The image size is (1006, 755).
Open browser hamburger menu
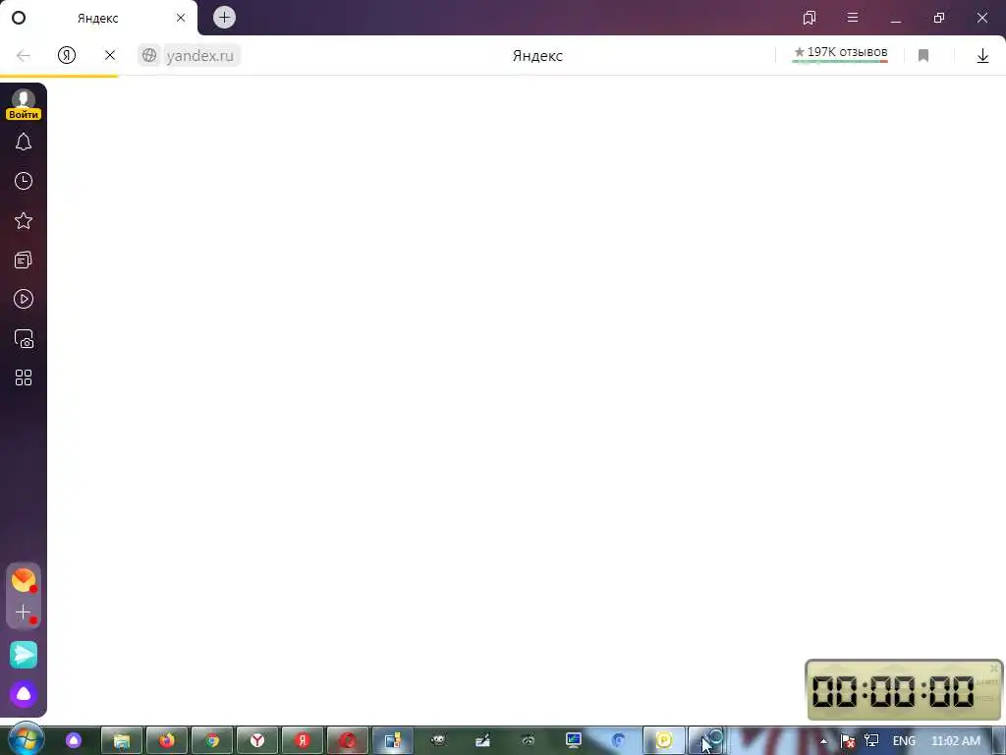pyautogui.click(x=853, y=18)
